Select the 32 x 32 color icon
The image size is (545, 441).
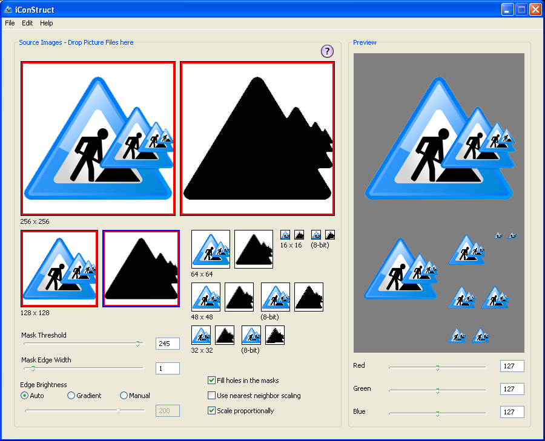(x=201, y=335)
